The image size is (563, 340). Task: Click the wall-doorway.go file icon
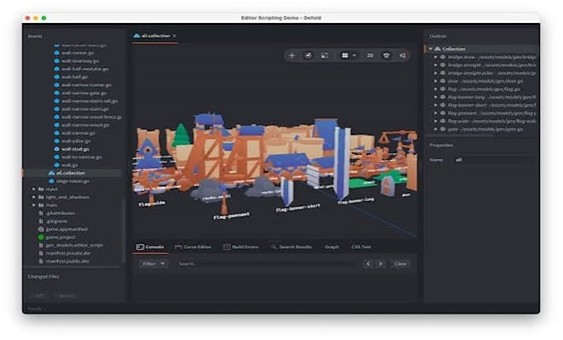(x=57, y=61)
